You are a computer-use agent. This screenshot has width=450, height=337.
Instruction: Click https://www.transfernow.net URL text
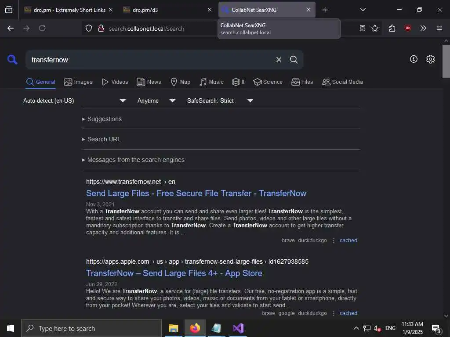click(123, 182)
